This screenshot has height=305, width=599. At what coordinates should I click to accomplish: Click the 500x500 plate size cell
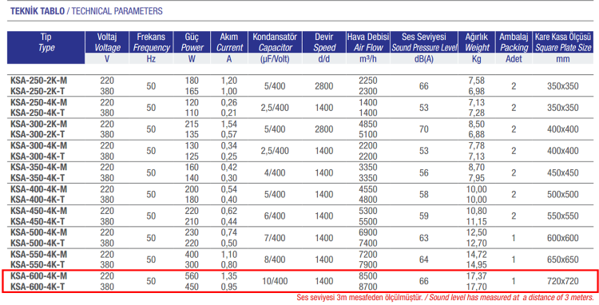click(x=563, y=194)
